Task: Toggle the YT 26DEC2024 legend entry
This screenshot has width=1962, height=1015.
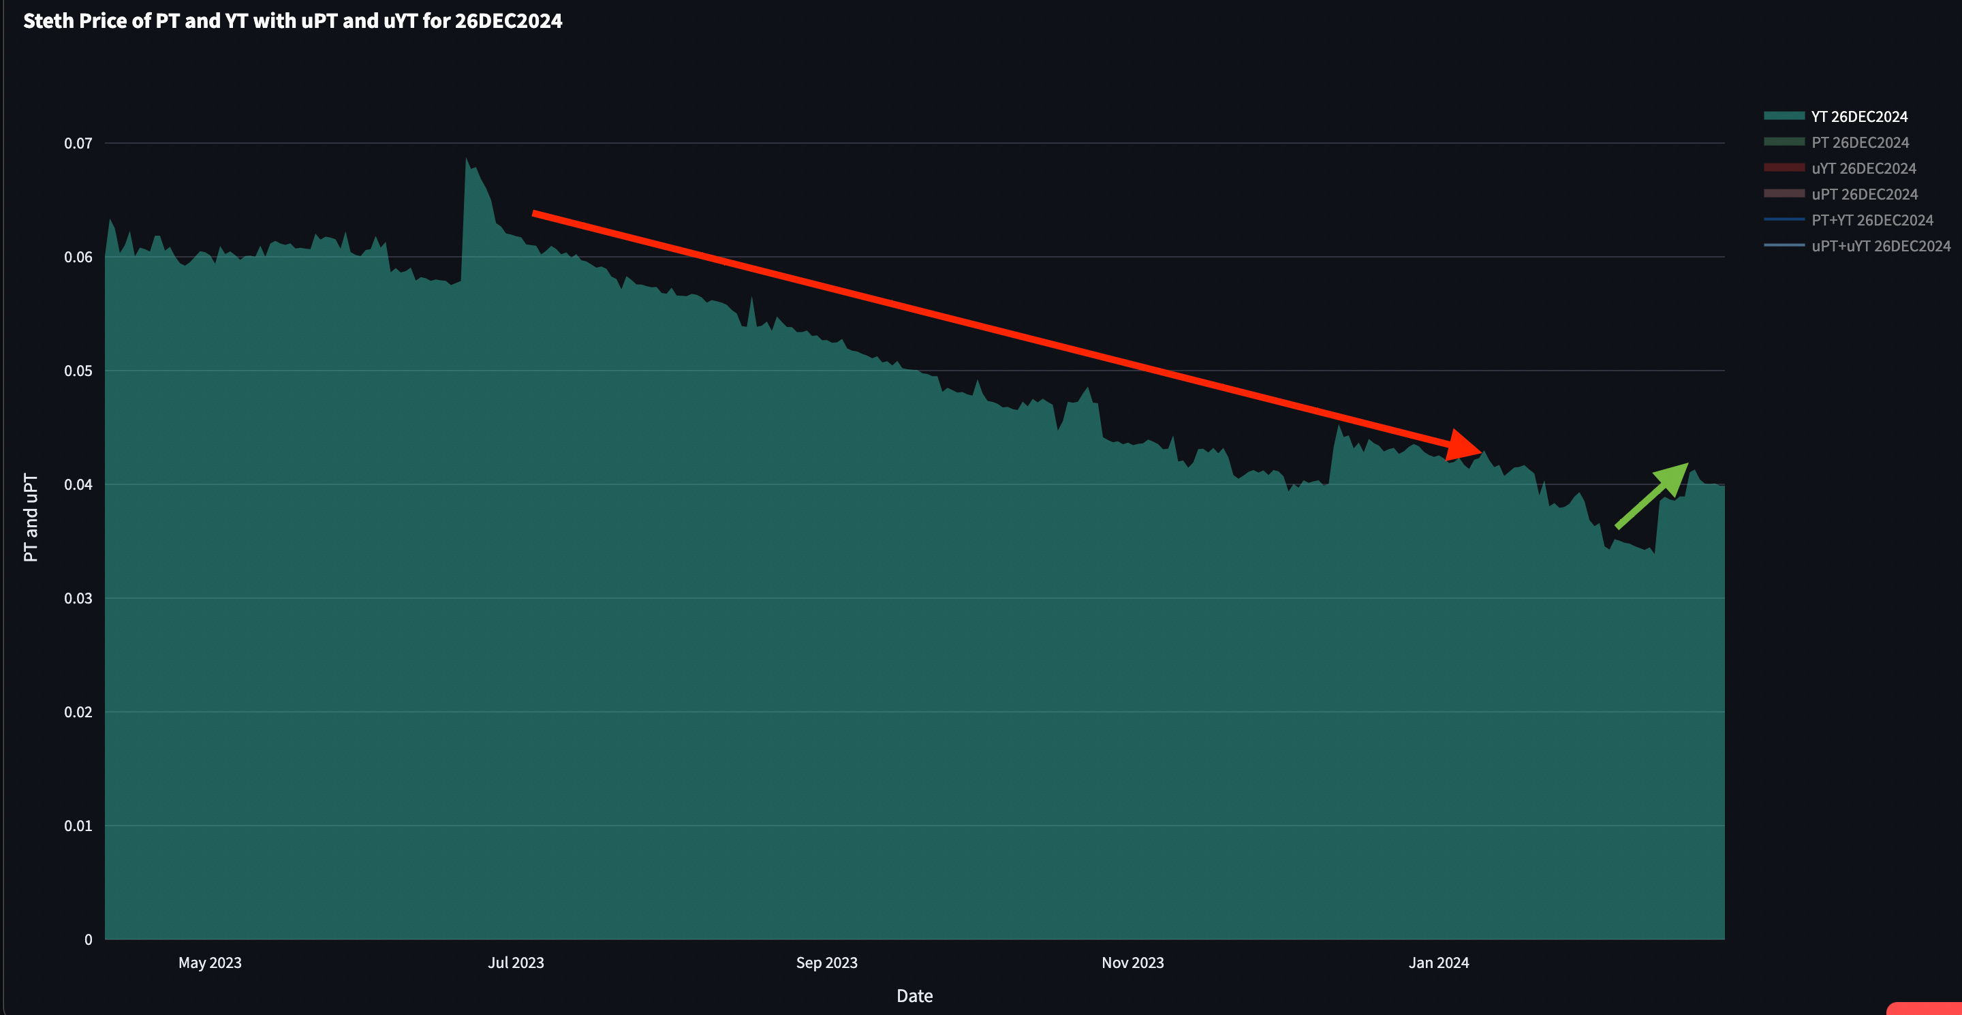Action: [x=1858, y=116]
